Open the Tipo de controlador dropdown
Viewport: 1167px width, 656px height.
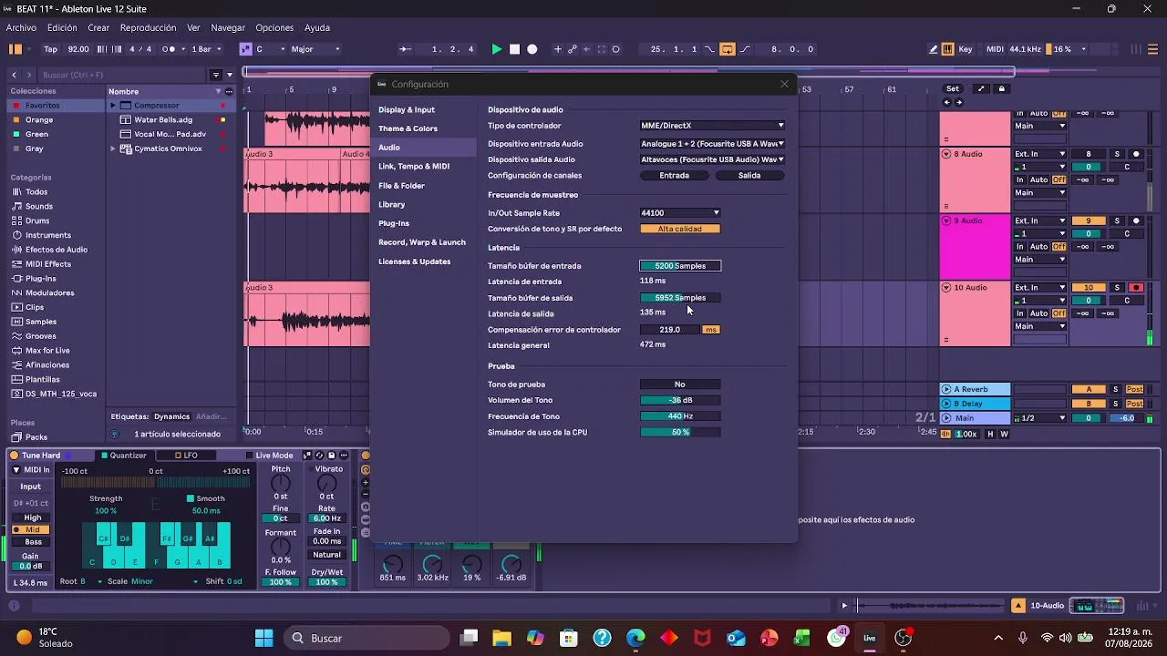pos(712,126)
